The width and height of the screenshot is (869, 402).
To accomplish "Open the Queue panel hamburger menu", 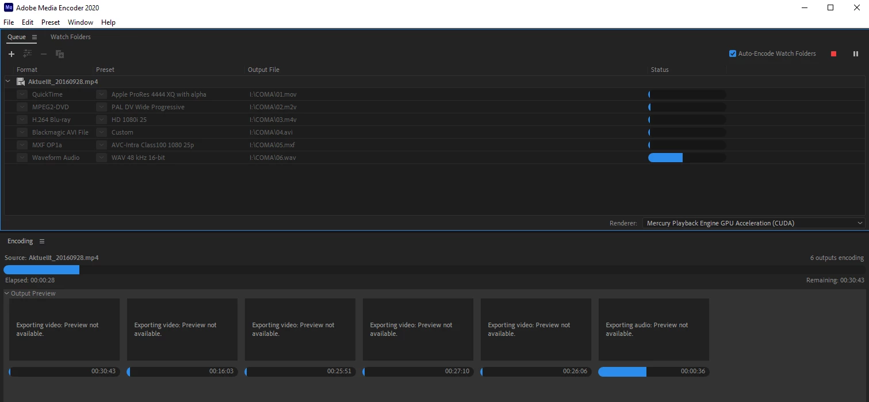I will point(35,37).
